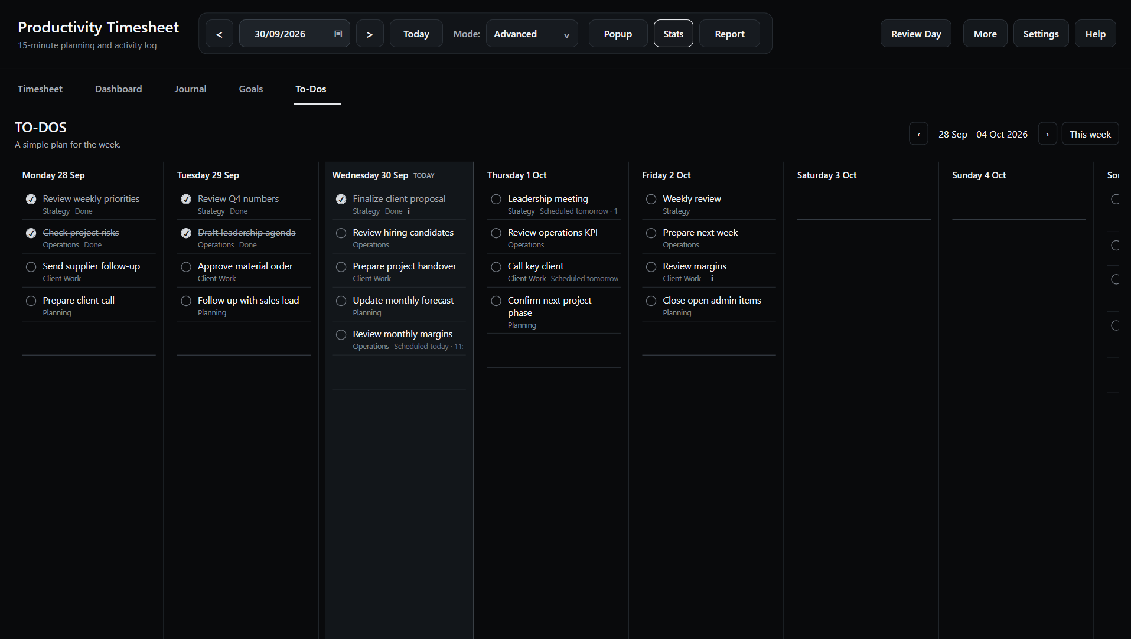The image size is (1131, 639).
Task: Uncheck Review weekly priorities task
Action: (x=31, y=199)
